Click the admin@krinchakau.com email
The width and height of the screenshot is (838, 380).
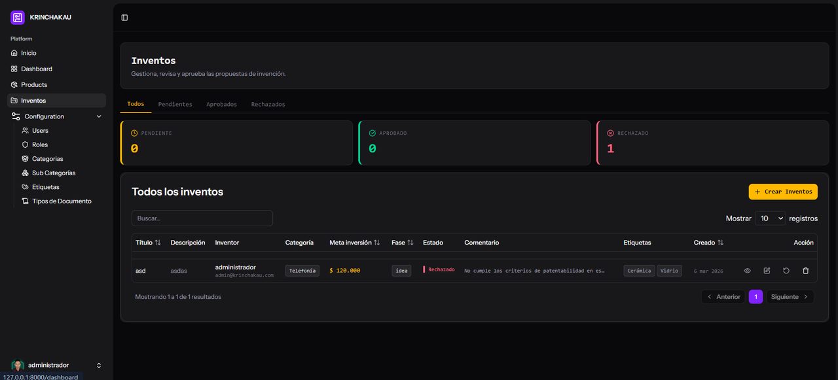(x=244, y=275)
